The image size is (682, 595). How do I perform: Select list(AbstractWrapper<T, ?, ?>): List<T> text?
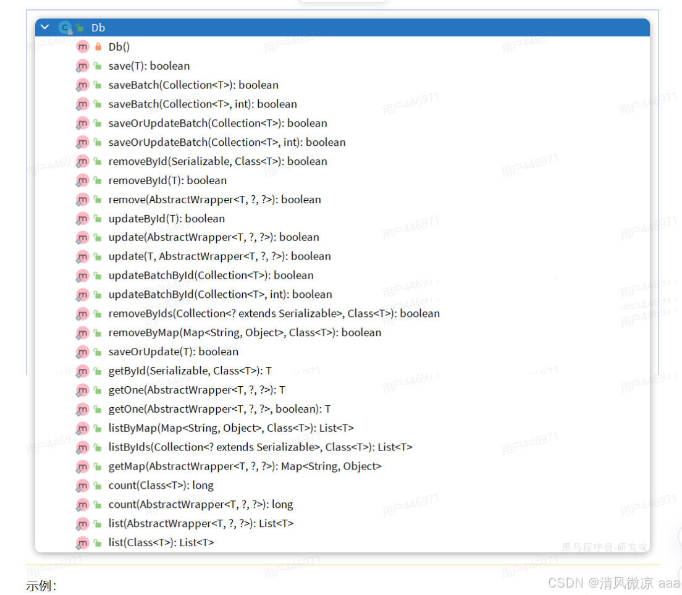click(201, 523)
